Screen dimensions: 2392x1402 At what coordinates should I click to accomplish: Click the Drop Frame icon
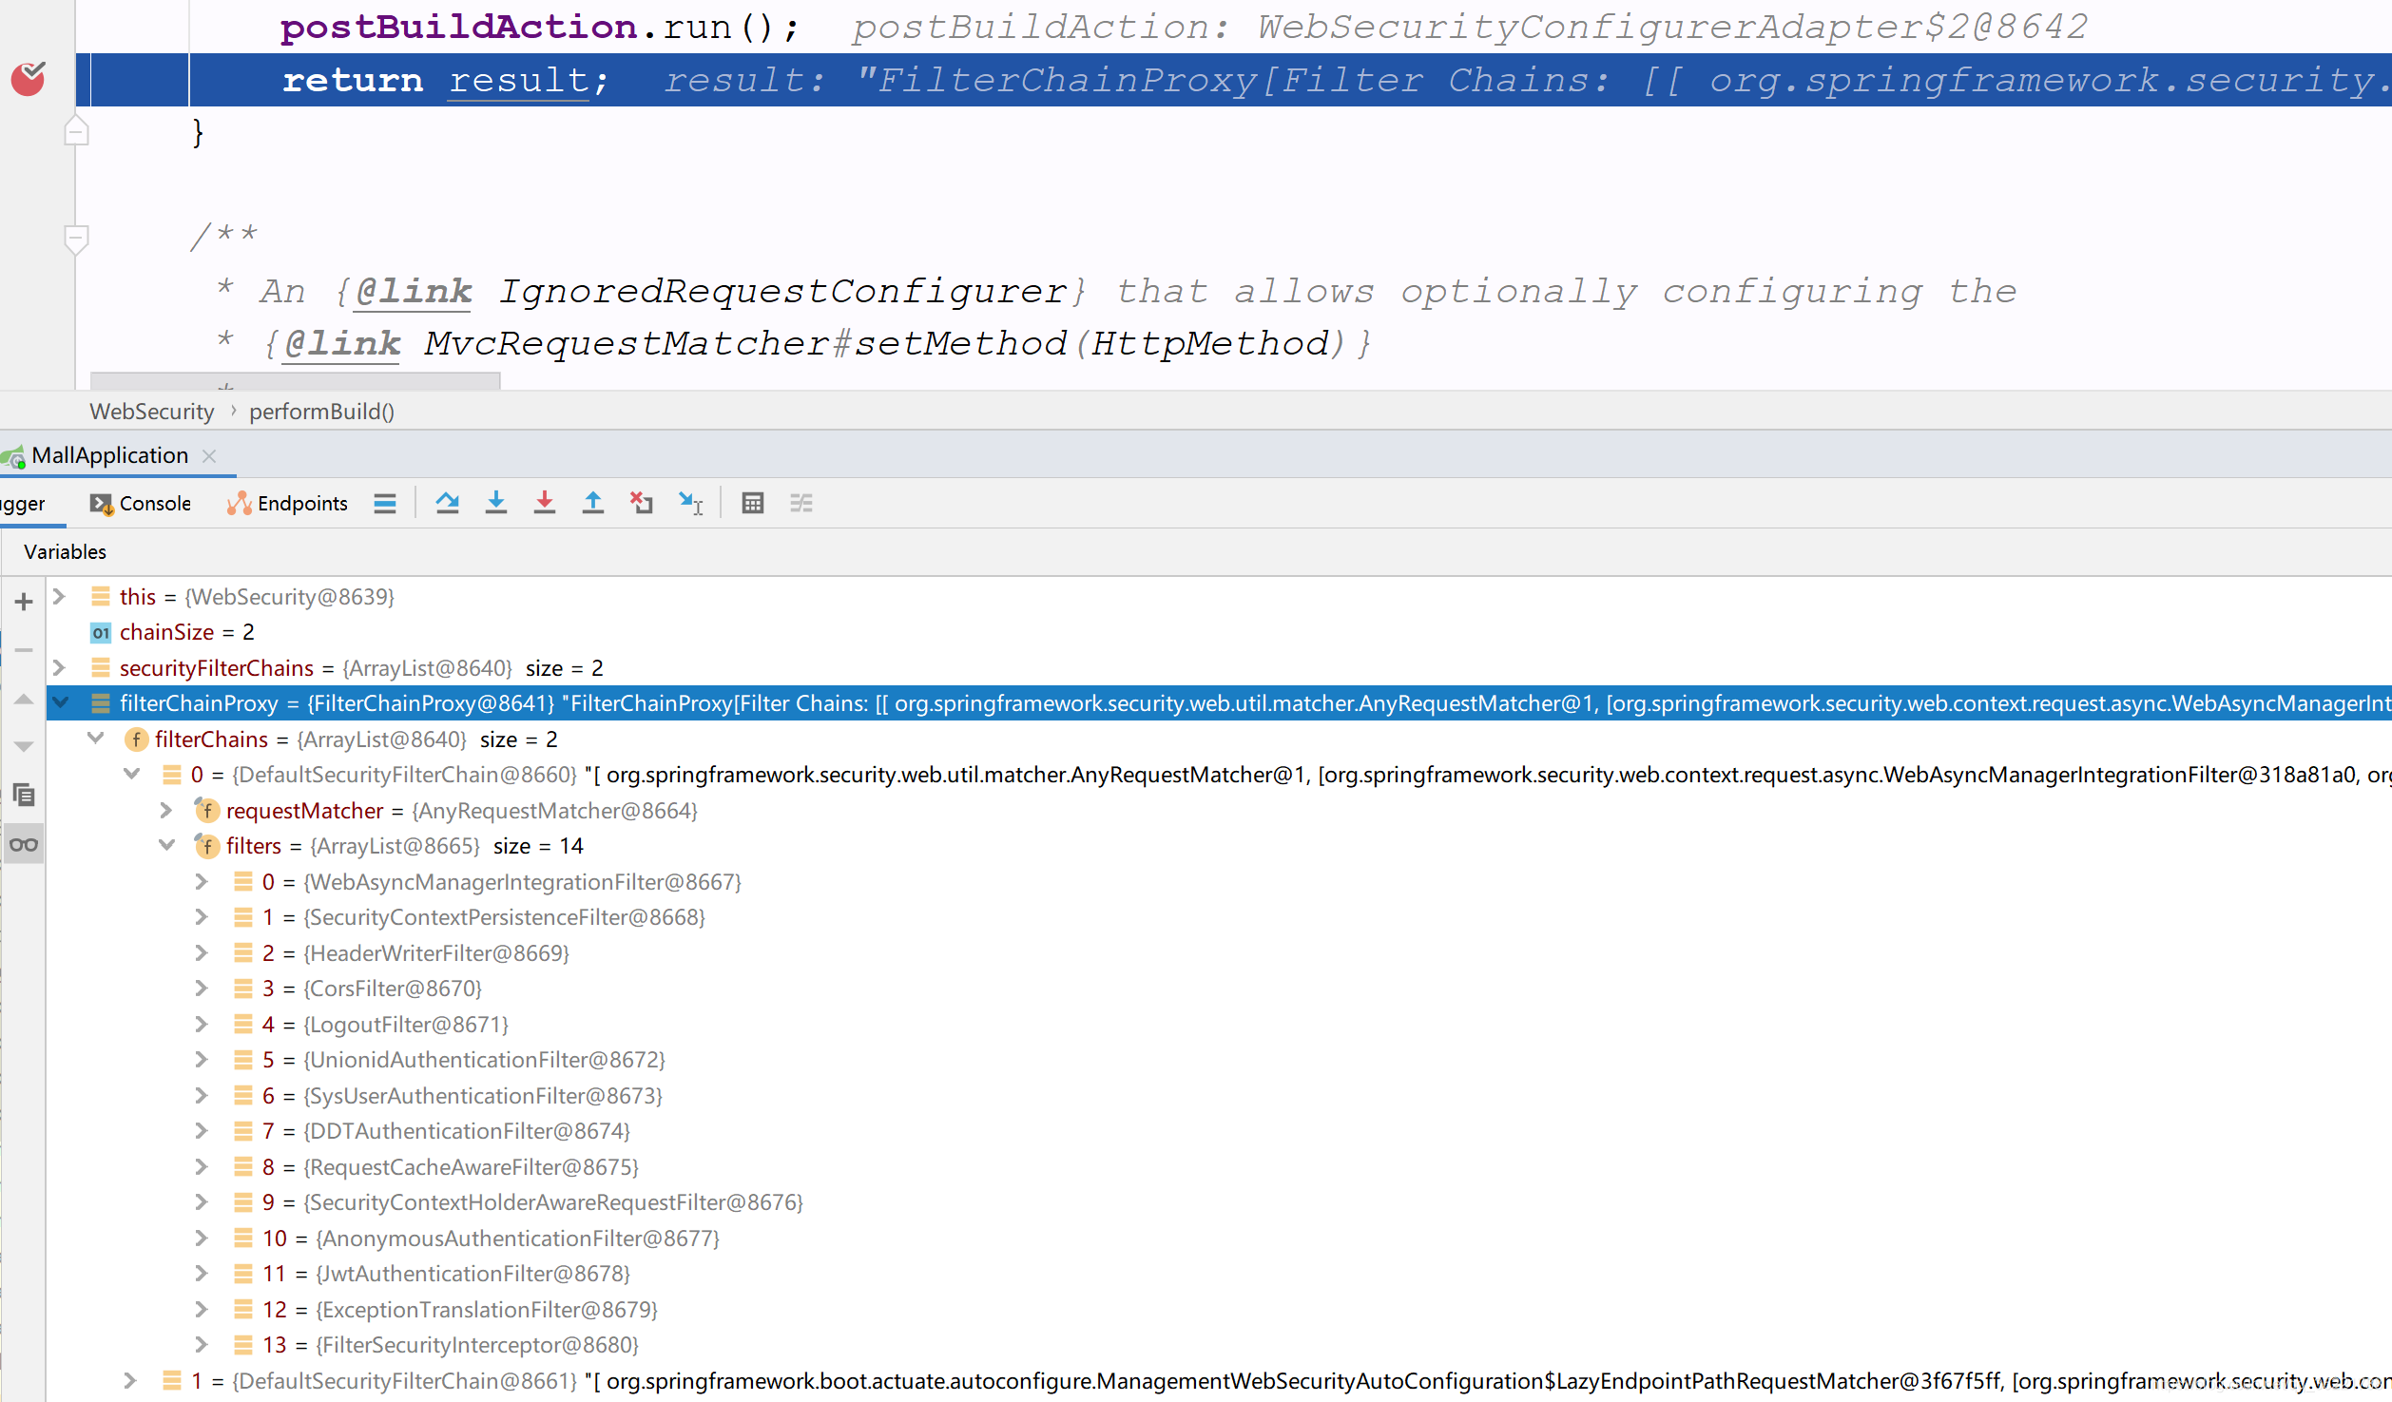pyautogui.click(x=642, y=503)
